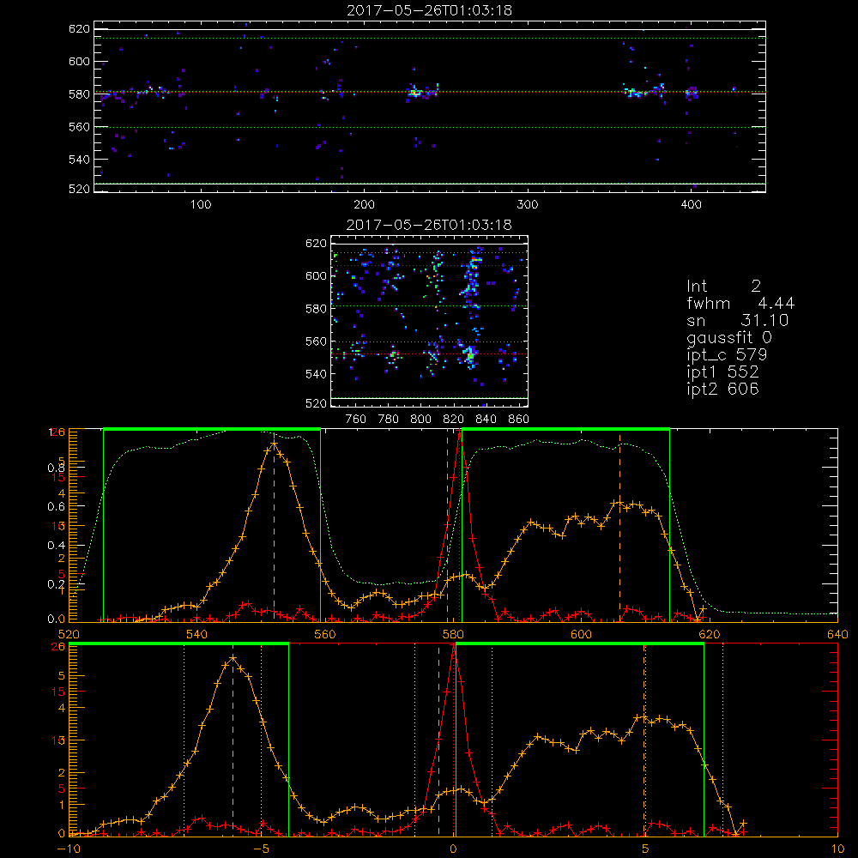Click the '760' x-axis label
This screenshot has width=858, height=858.
coord(356,420)
